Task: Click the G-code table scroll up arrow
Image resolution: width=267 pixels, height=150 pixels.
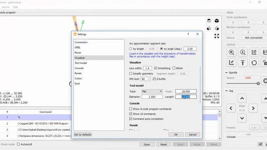Action: pyautogui.click(x=220, y=112)
